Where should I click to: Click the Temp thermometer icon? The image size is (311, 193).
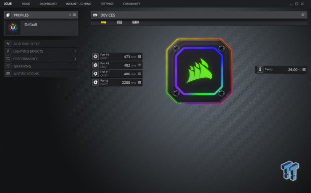point(260,69)
